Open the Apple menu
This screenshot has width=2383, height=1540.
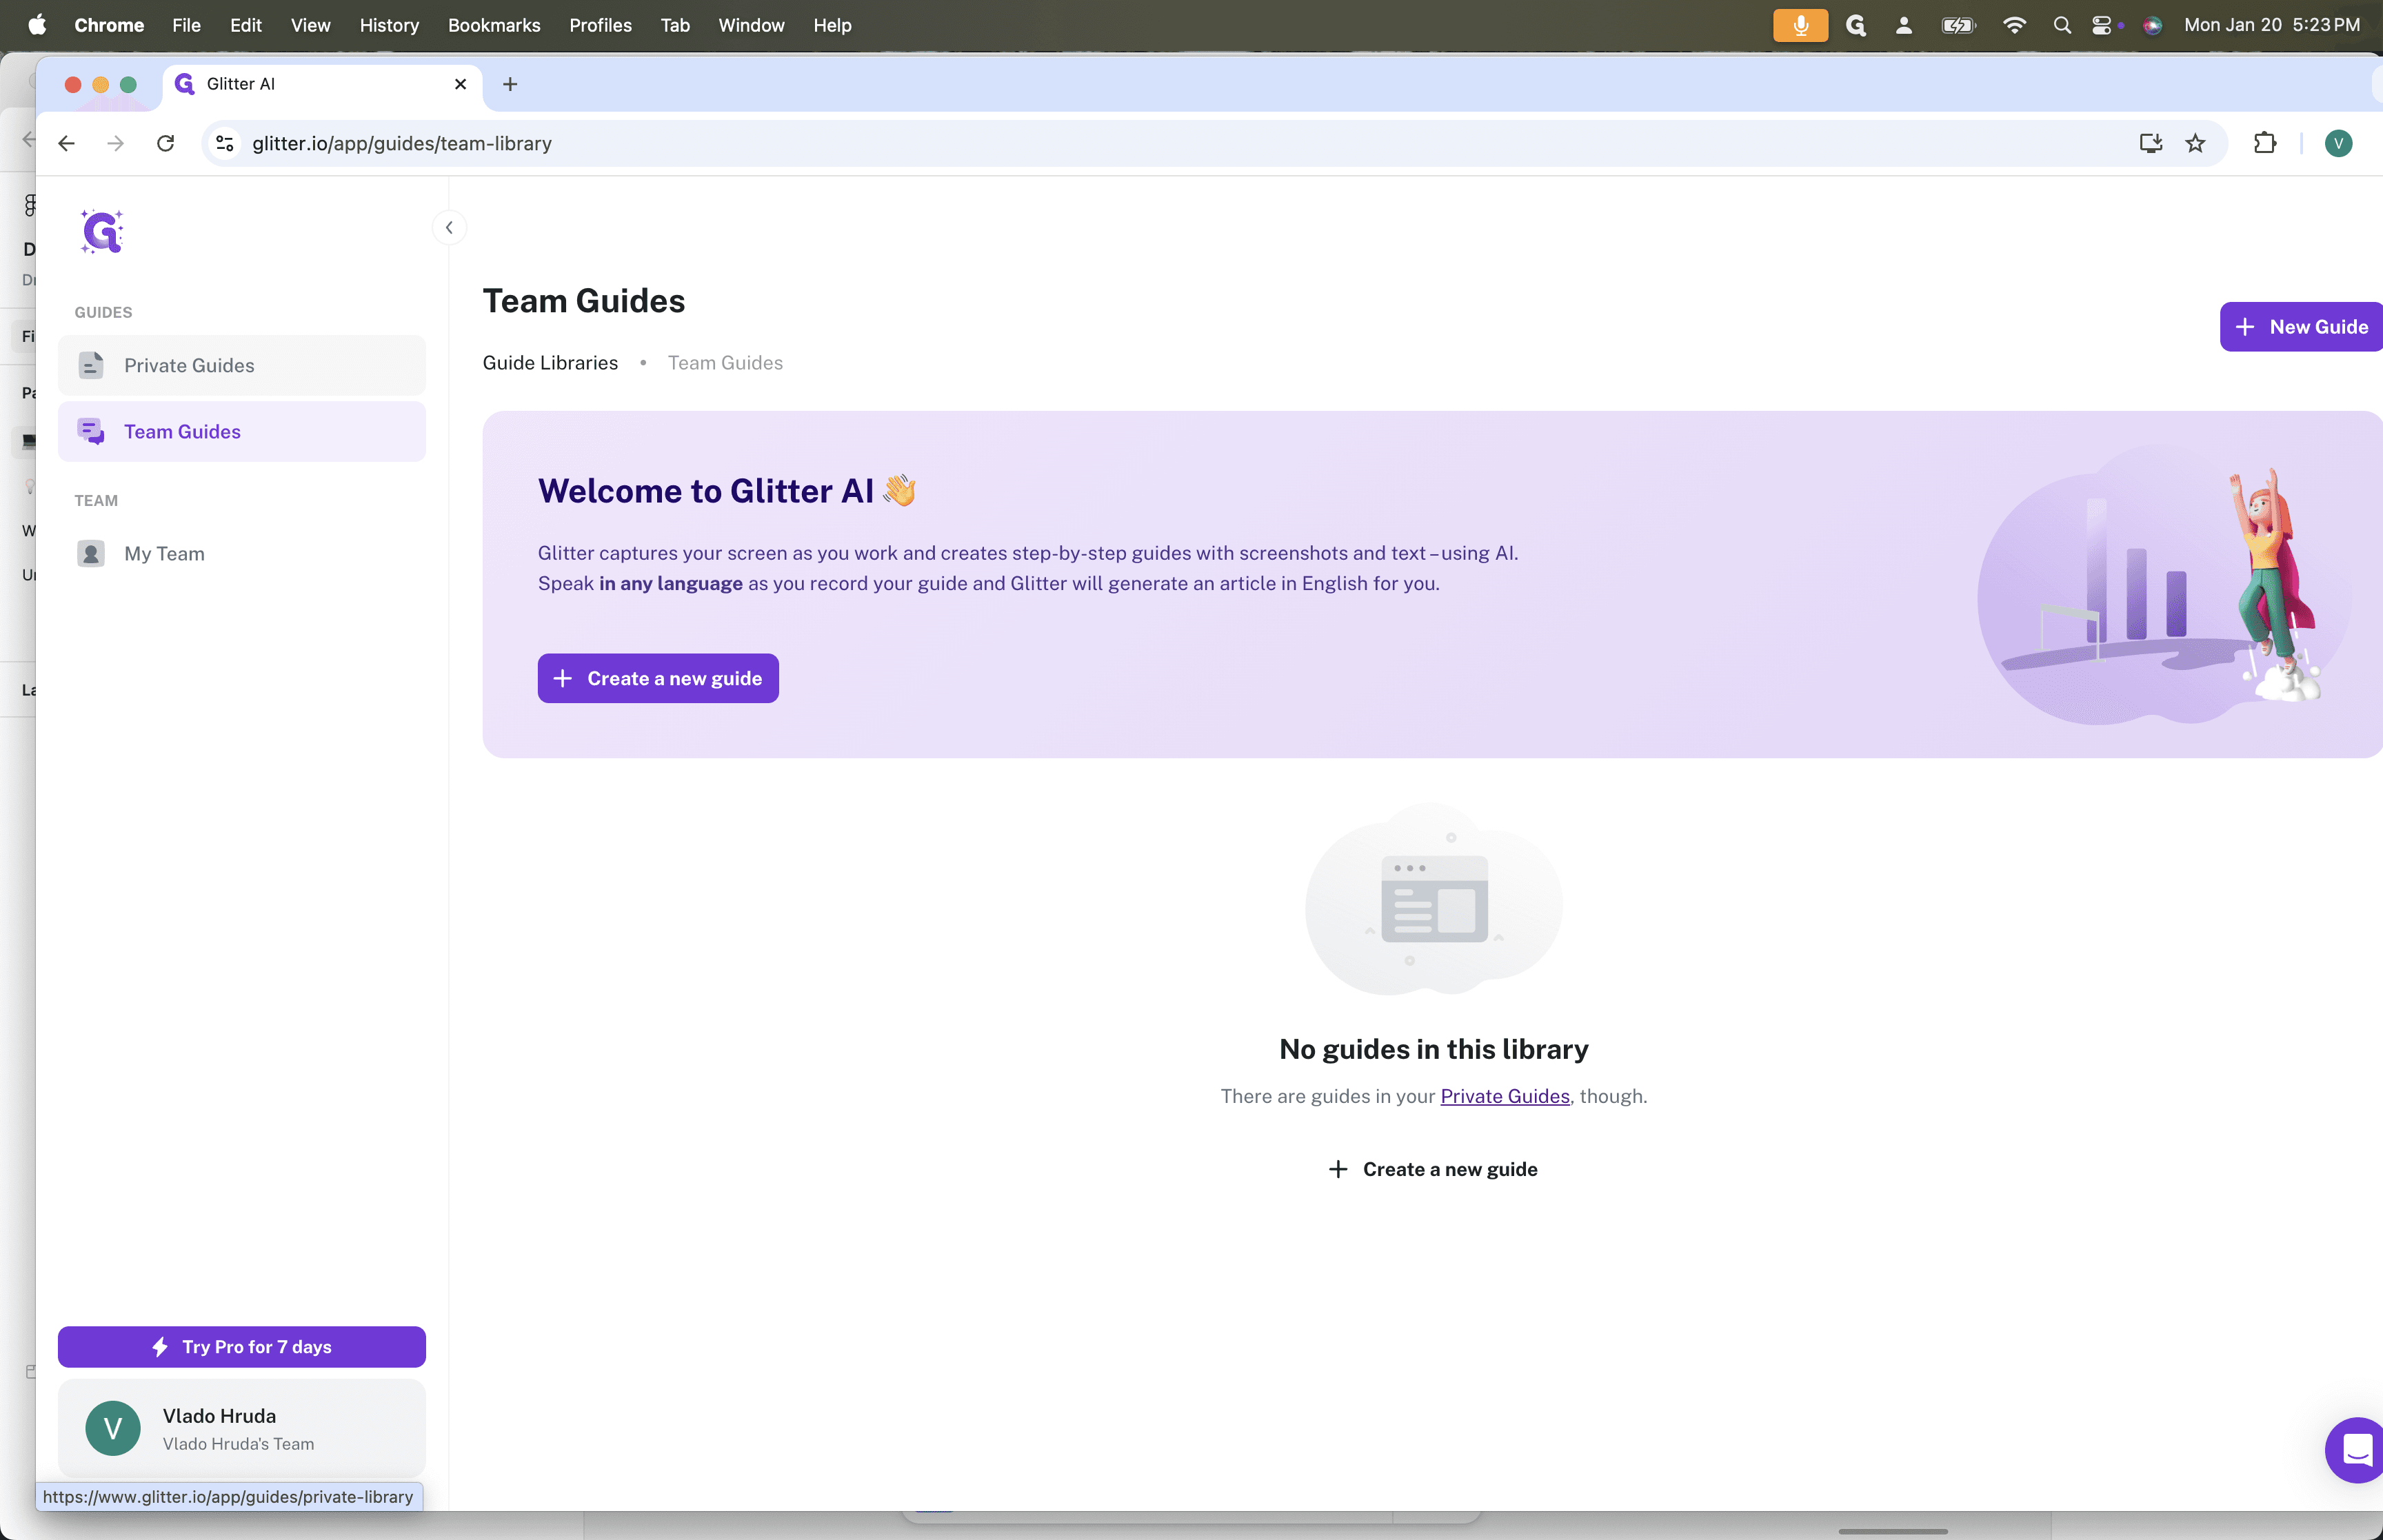point(37,25)
